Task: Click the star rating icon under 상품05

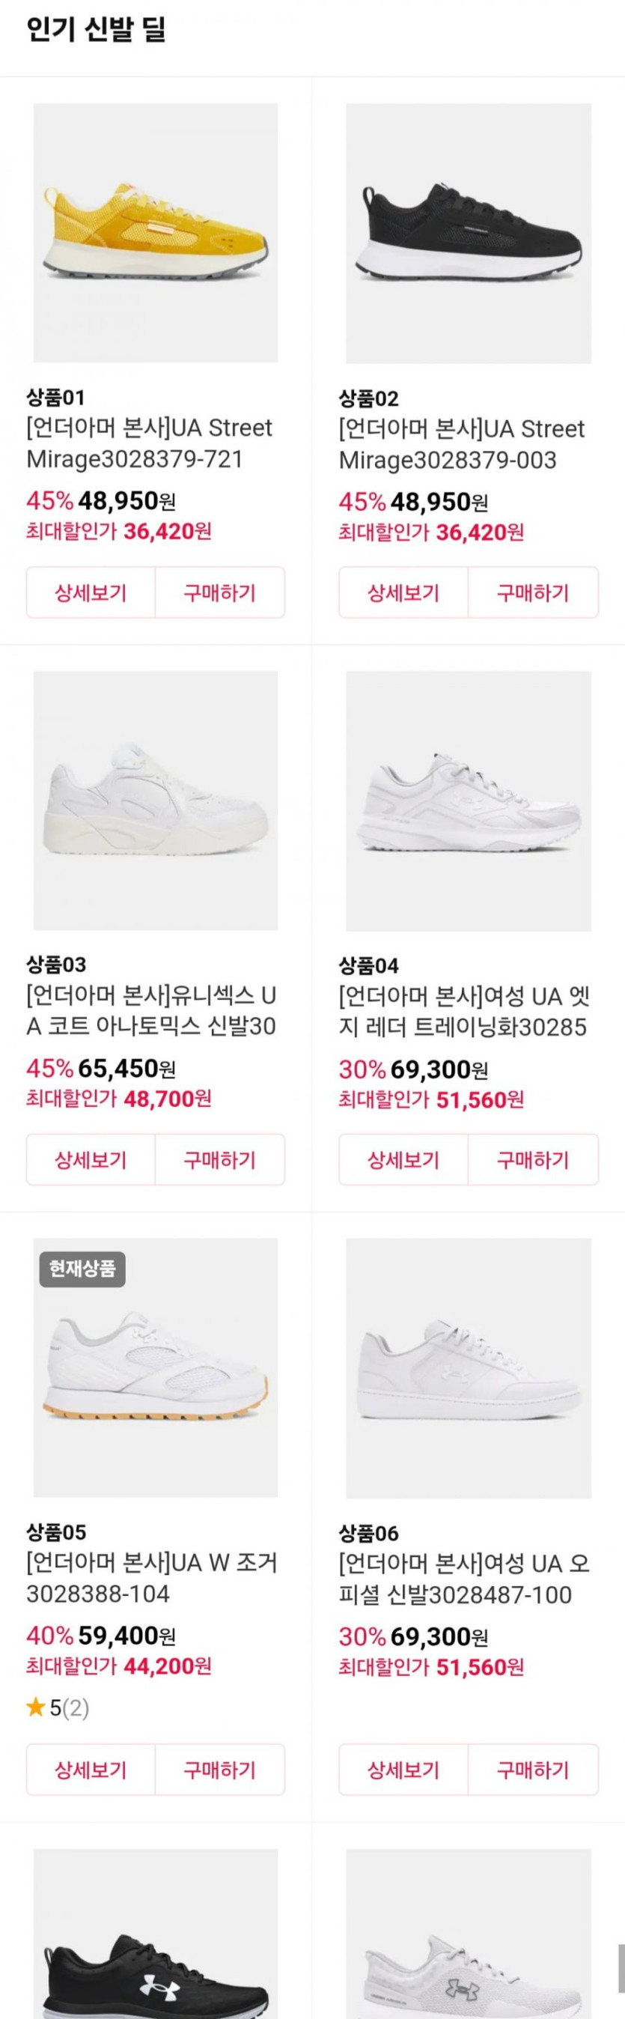Action: point(35,1707)
